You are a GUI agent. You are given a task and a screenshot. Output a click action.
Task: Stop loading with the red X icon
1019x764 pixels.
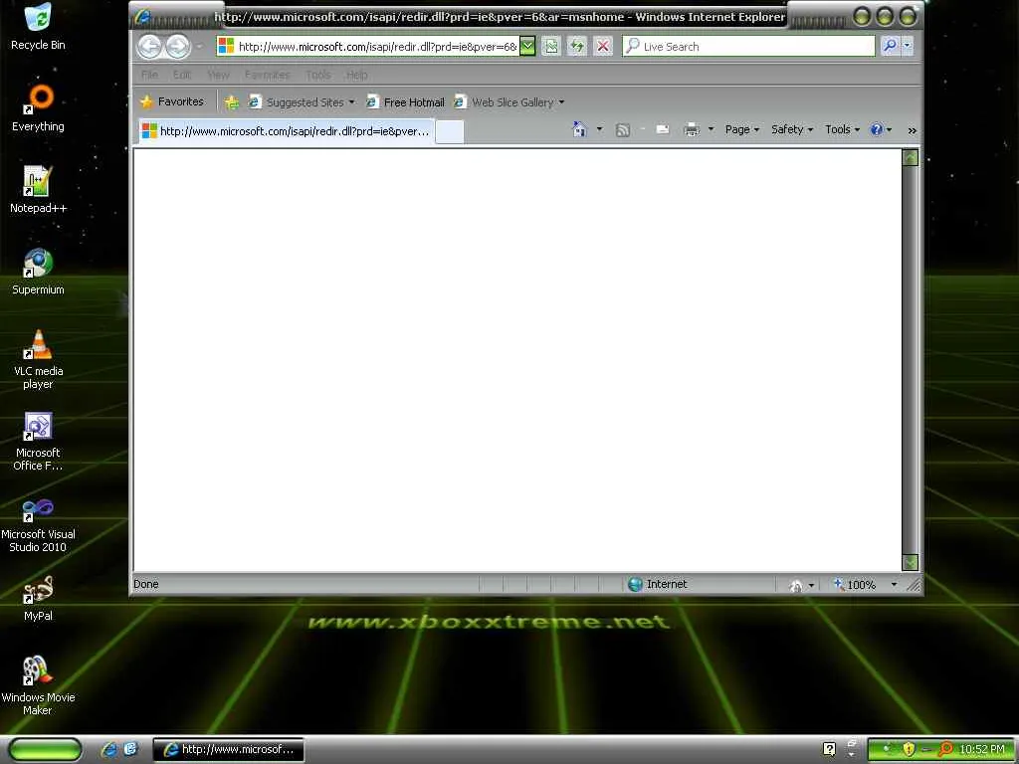(603, 46)
